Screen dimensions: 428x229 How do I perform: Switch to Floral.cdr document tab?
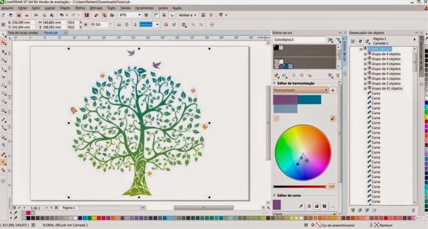(51, 33)
